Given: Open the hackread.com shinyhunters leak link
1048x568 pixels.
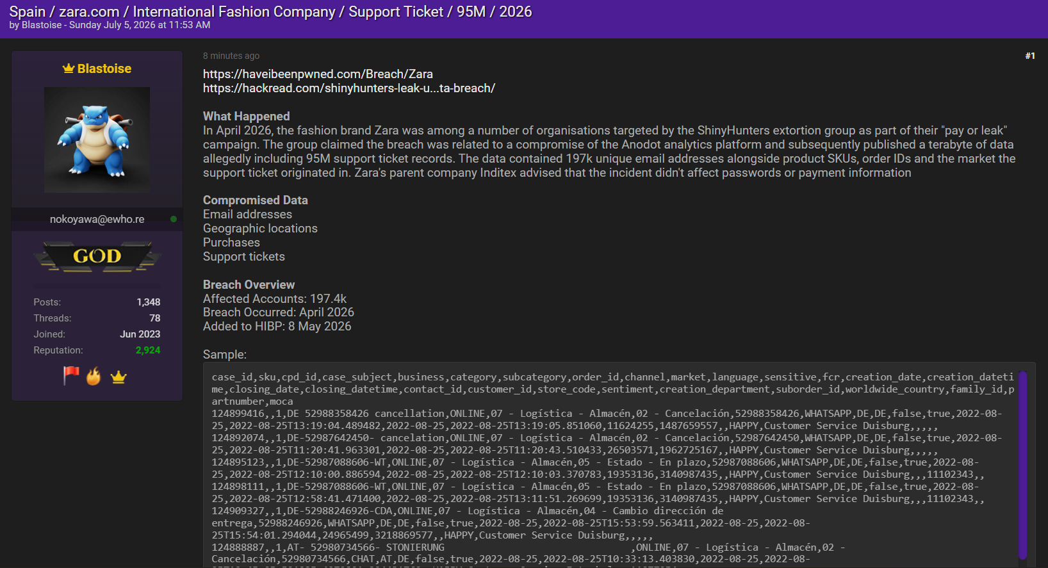Looking at the screenshot, I should coord(349,88).
